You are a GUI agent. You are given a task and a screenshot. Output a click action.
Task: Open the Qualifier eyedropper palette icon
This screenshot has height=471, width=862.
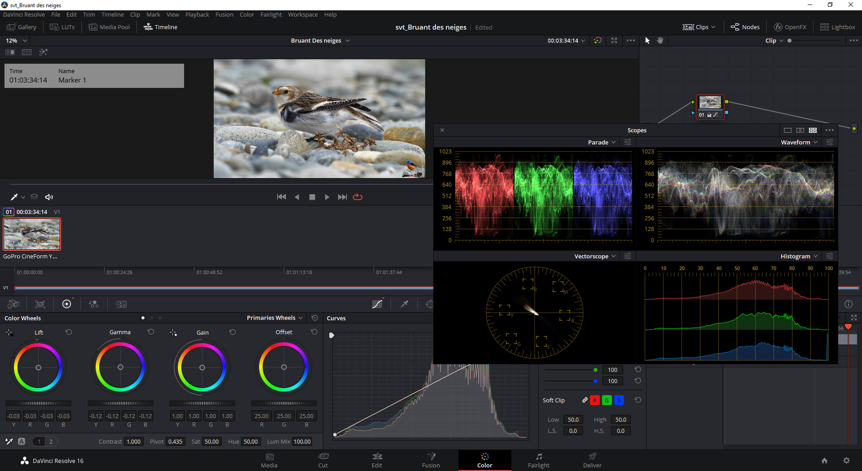pyautogui.click(x=405, y=304)
